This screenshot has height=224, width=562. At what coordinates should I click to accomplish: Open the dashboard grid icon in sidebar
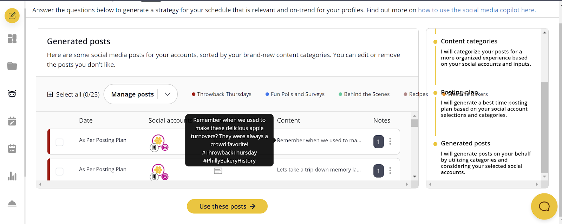[x=12, y=39]
